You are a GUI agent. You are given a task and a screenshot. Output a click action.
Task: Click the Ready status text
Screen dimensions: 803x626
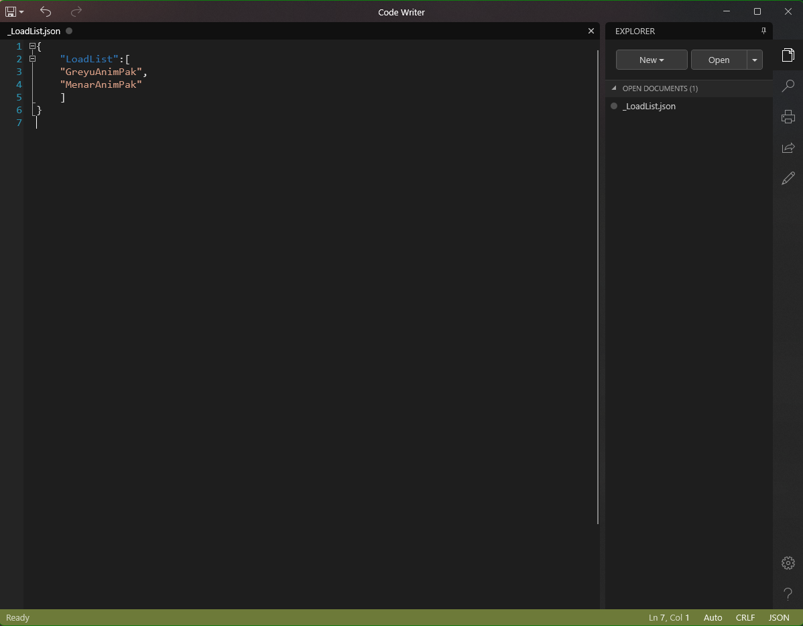17,617
